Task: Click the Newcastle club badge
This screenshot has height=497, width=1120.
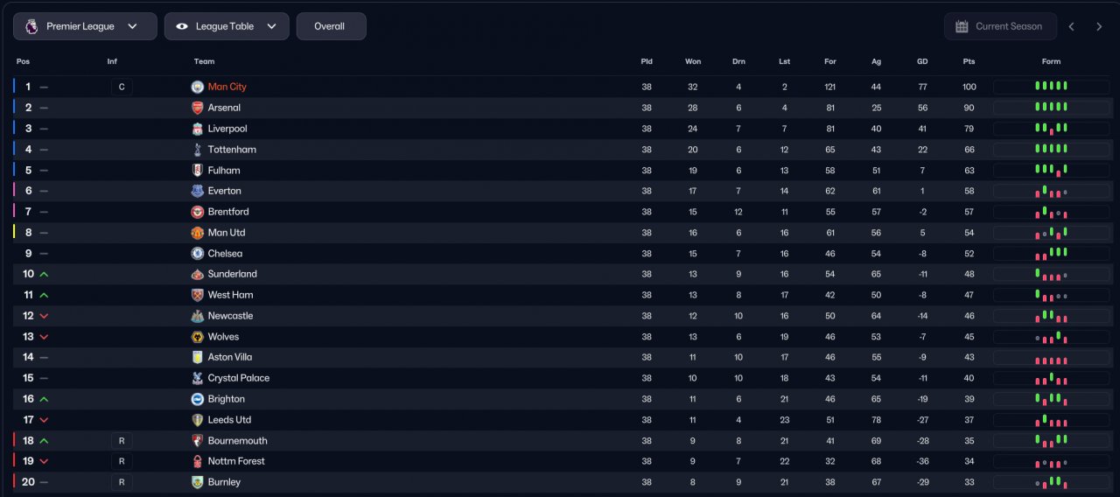Action: tap(197, 316)
